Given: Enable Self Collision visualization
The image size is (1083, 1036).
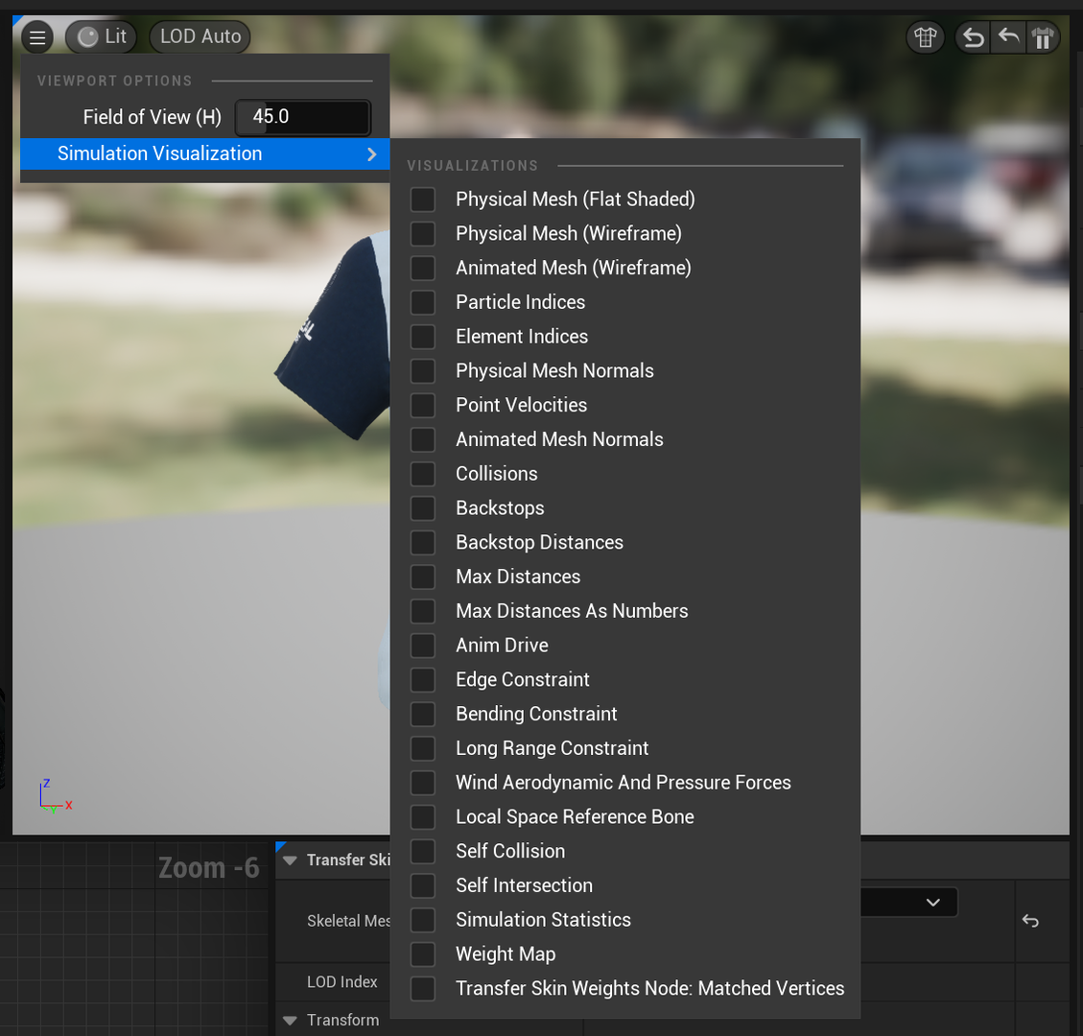Looking at the screenshot, I should pyautogui.click(x=423, y=851).
